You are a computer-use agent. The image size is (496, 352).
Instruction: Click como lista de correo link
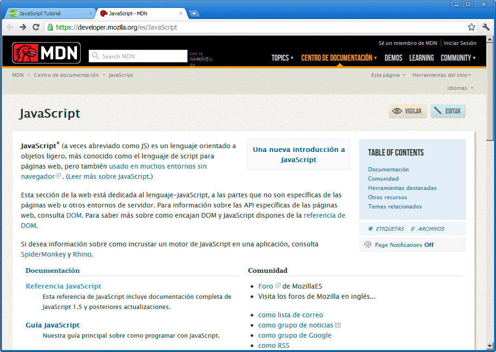click(x=290, y=314)
